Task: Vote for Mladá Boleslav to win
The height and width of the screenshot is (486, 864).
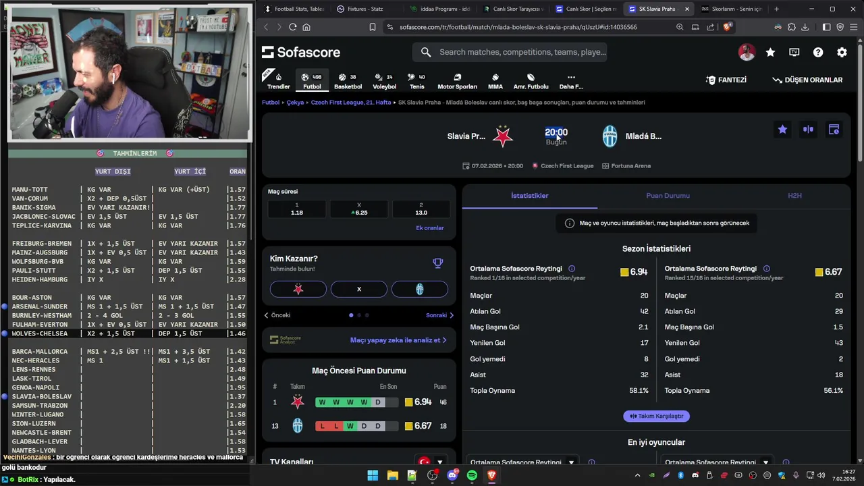Action: [x=420, y=289]
